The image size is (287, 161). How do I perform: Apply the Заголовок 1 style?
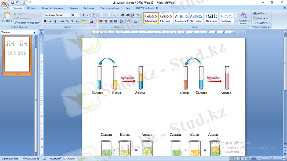181,18
